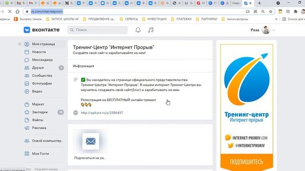This screenshot has height=171, width=305.
Task: Expand the profile menu arrow near Роза
Action: (x=274, y=30)
